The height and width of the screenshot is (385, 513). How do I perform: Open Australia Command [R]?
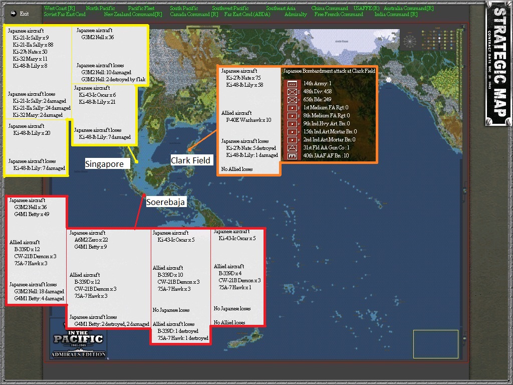tap(409, 8)
